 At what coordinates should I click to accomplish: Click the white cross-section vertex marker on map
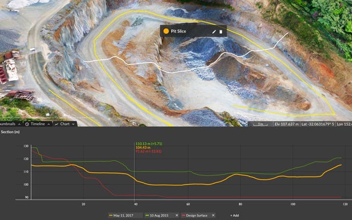coord(159,67)
